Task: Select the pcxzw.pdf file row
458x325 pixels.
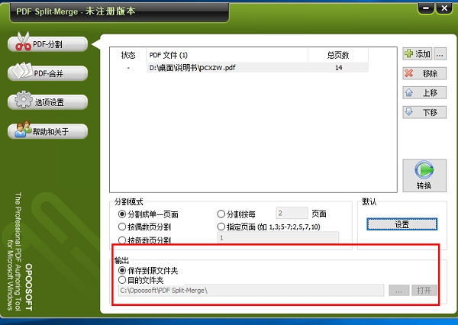Action: [x=239, y=68]
